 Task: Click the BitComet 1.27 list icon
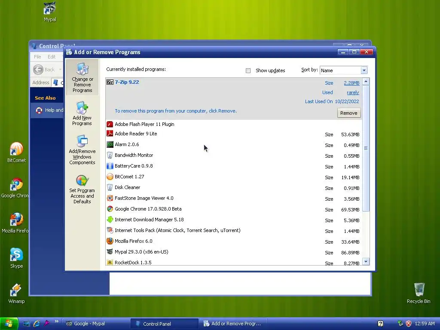[110, 177]
